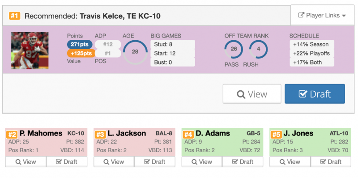Screen dimensions: 358x178
Task: Click the orange #1 rank badge
Action: pos(14,16)
